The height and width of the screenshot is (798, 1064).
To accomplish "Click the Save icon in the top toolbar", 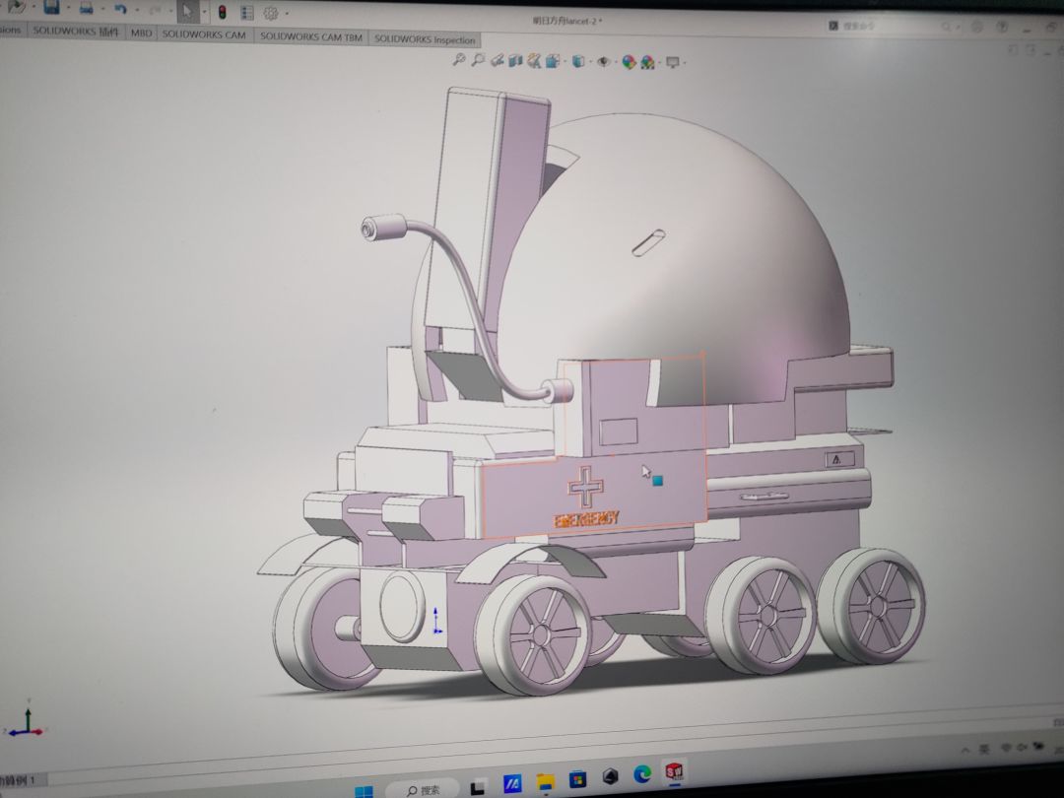I will [51, 9].
